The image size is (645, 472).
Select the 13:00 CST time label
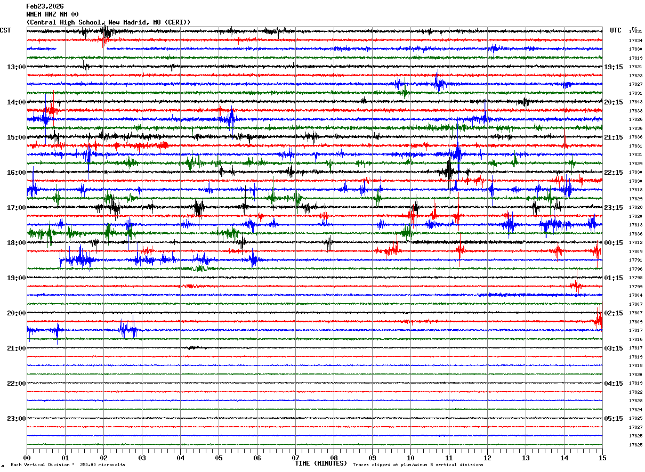point(16,67)
